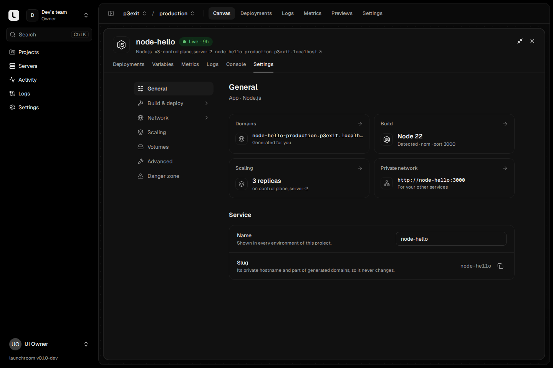Open the service Variables tab
The image size is (553, 368).
(163, 64)
